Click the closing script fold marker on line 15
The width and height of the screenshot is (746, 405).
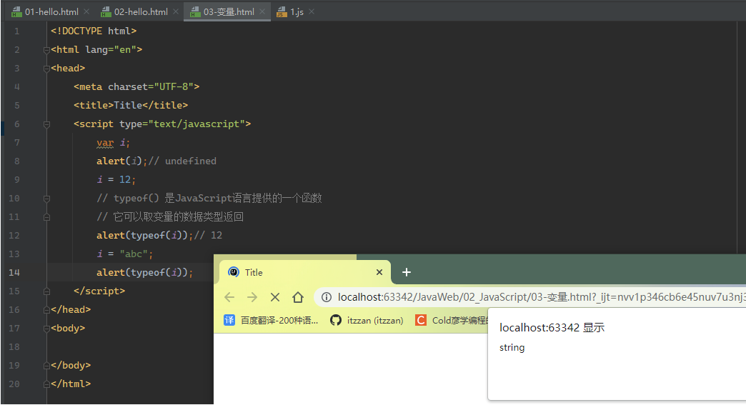tap(46, 291)
